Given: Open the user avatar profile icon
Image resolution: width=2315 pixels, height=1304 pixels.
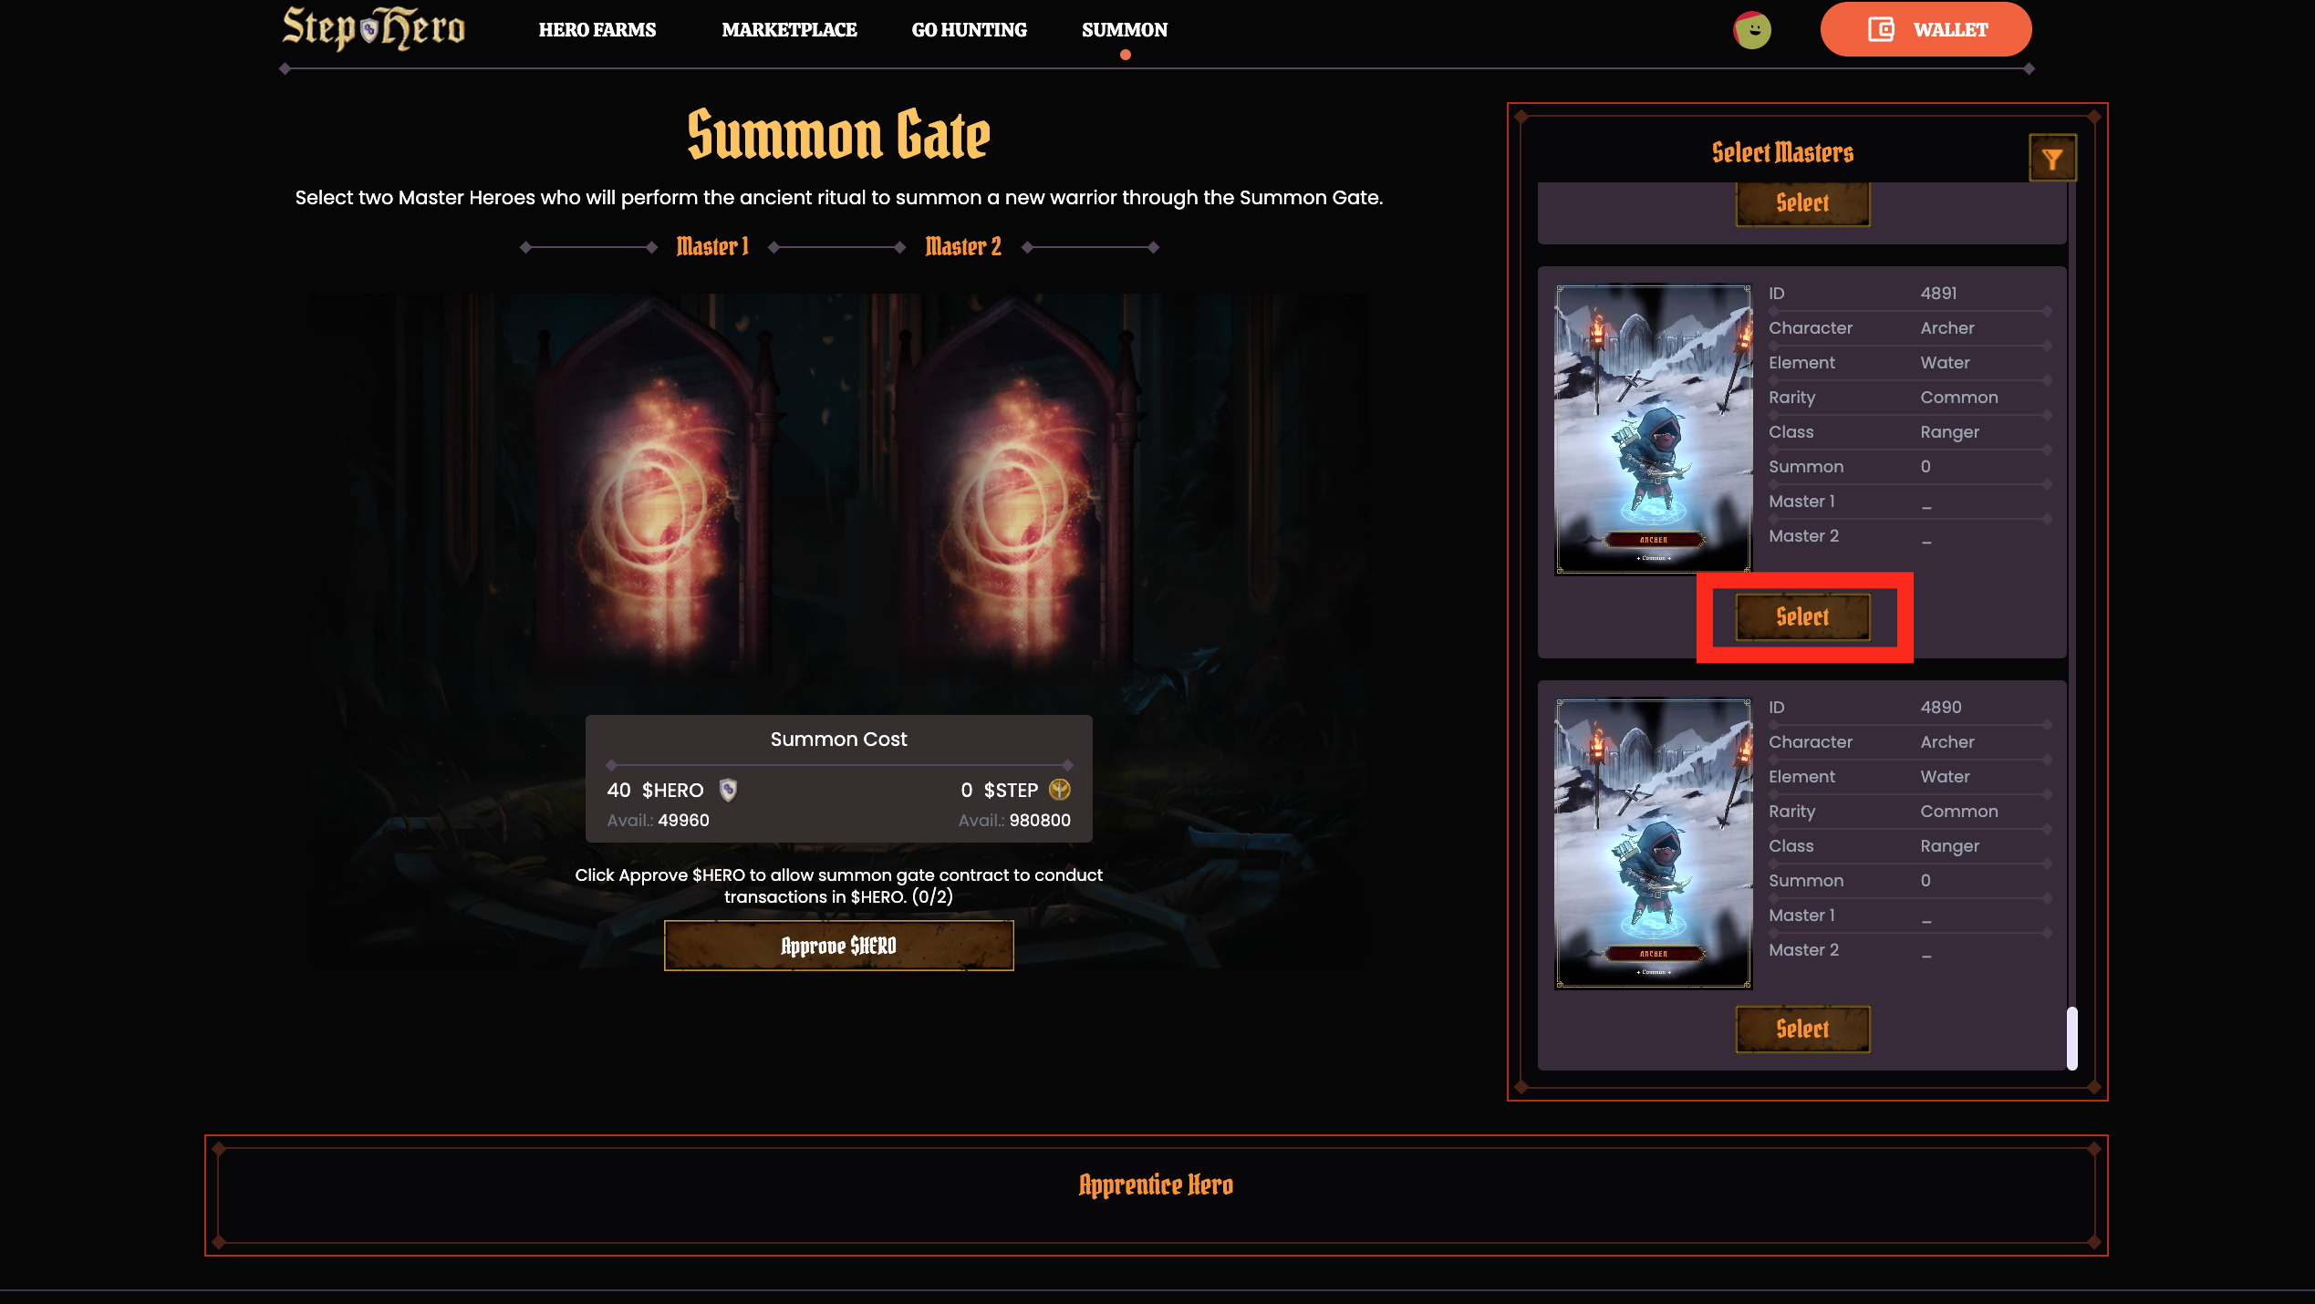Looking at the screenshot, I should click(1752, 30).
